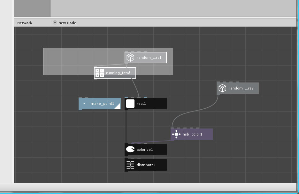
Task: Click the output port under distribute1
Action: (x=126, y=171)
